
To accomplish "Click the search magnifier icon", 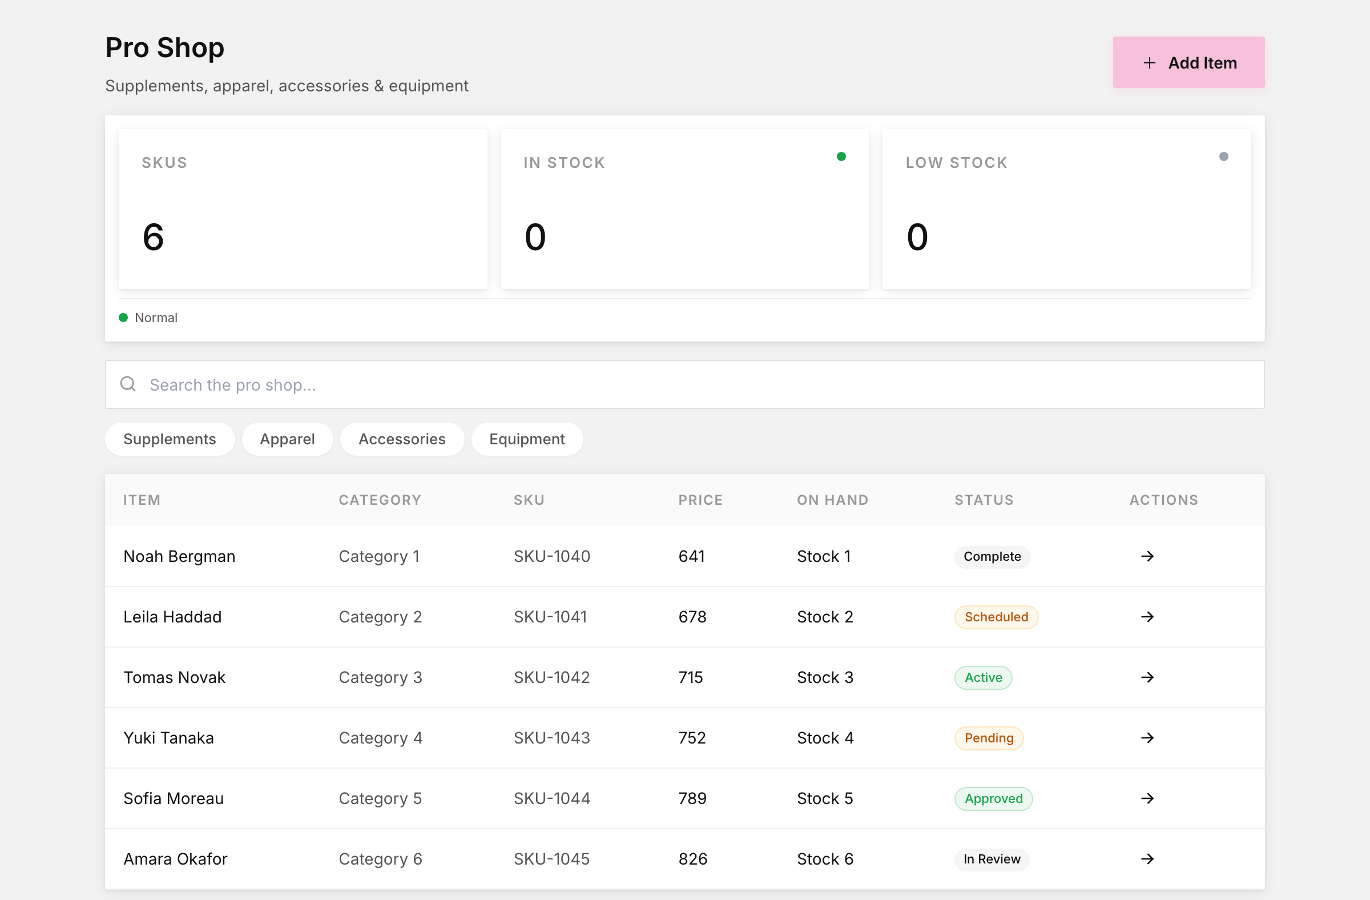I will (128, 384).
